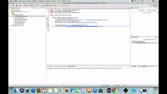Click Safari icon in the Dock
The image size is (167, 94).
pyautogui.click(x=33, y=91)
